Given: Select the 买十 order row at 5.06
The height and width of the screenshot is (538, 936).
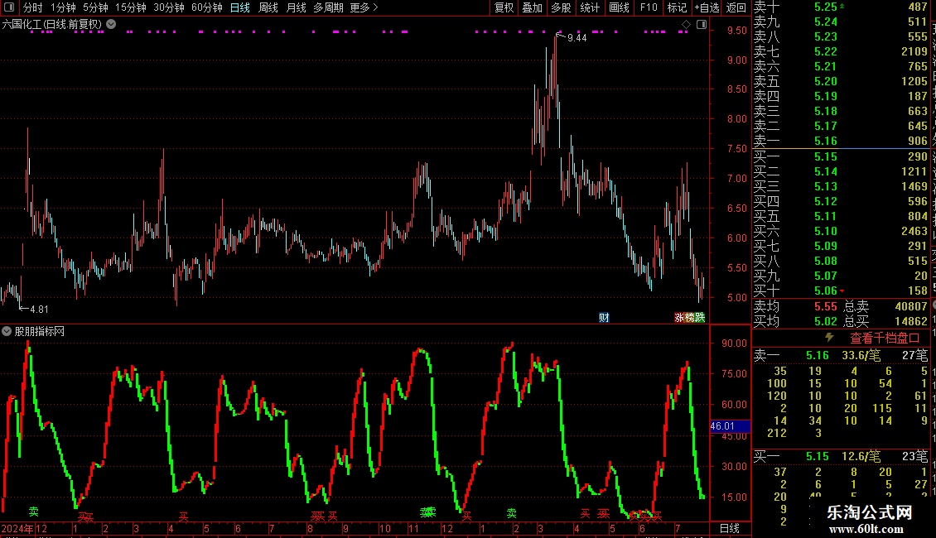Looking at the screenshot, I should click(841, 291).
